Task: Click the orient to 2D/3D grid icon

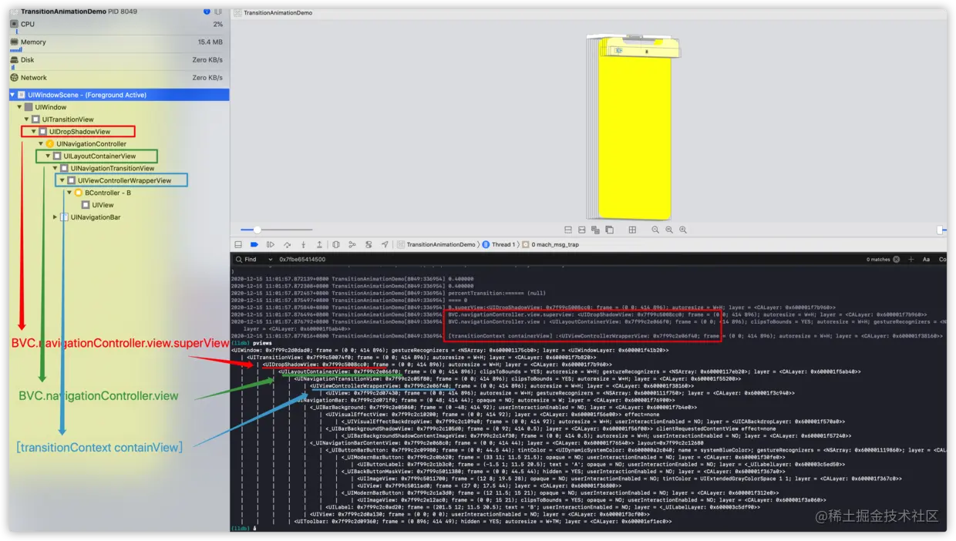Action: [x=632, y=230]
